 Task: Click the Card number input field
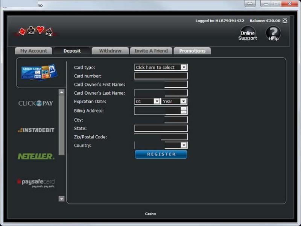pyautogui.click(x=161, y=76)
